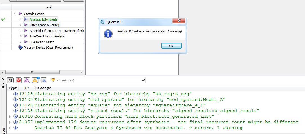Viewport: 305px width, 134px height.
Task: Expand the TimeQuest Timing Analysis task
Action: (x=20, y=36)
